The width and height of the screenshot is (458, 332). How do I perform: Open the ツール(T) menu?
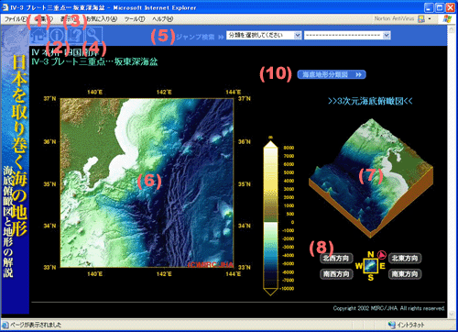[x=135, y=19]
